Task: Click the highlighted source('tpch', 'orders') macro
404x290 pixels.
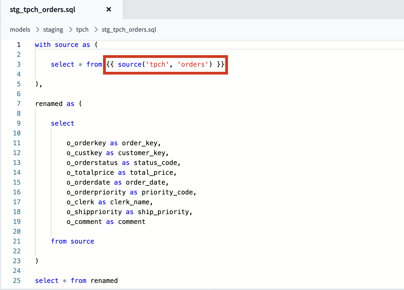Action: tap(165, 65)
